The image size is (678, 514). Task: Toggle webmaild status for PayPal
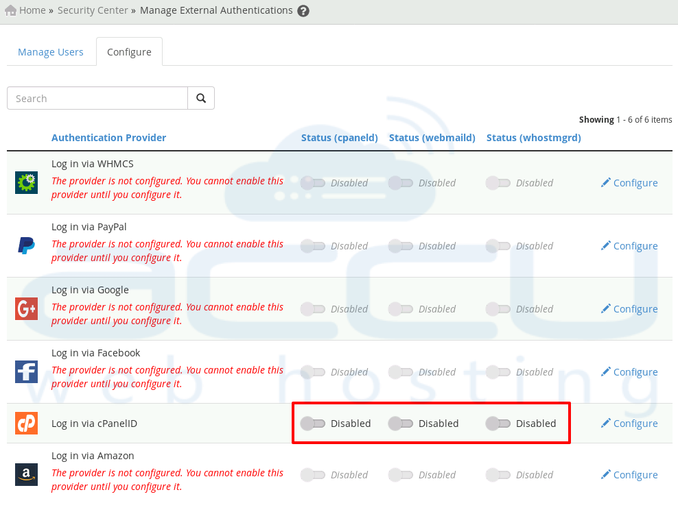pyautogui.click(x=400, y=246)
